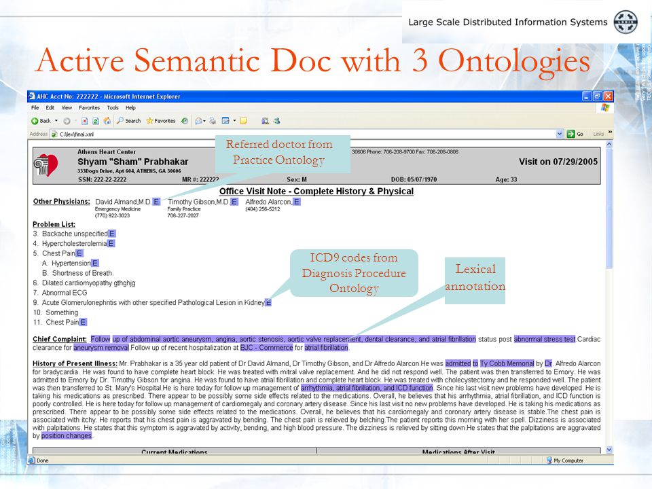Open the Search pane
Screen dimensions: 652x489
click(128, 121)
